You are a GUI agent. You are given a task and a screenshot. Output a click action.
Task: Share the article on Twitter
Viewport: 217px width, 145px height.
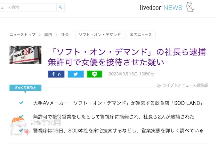[x=76, y=74]
